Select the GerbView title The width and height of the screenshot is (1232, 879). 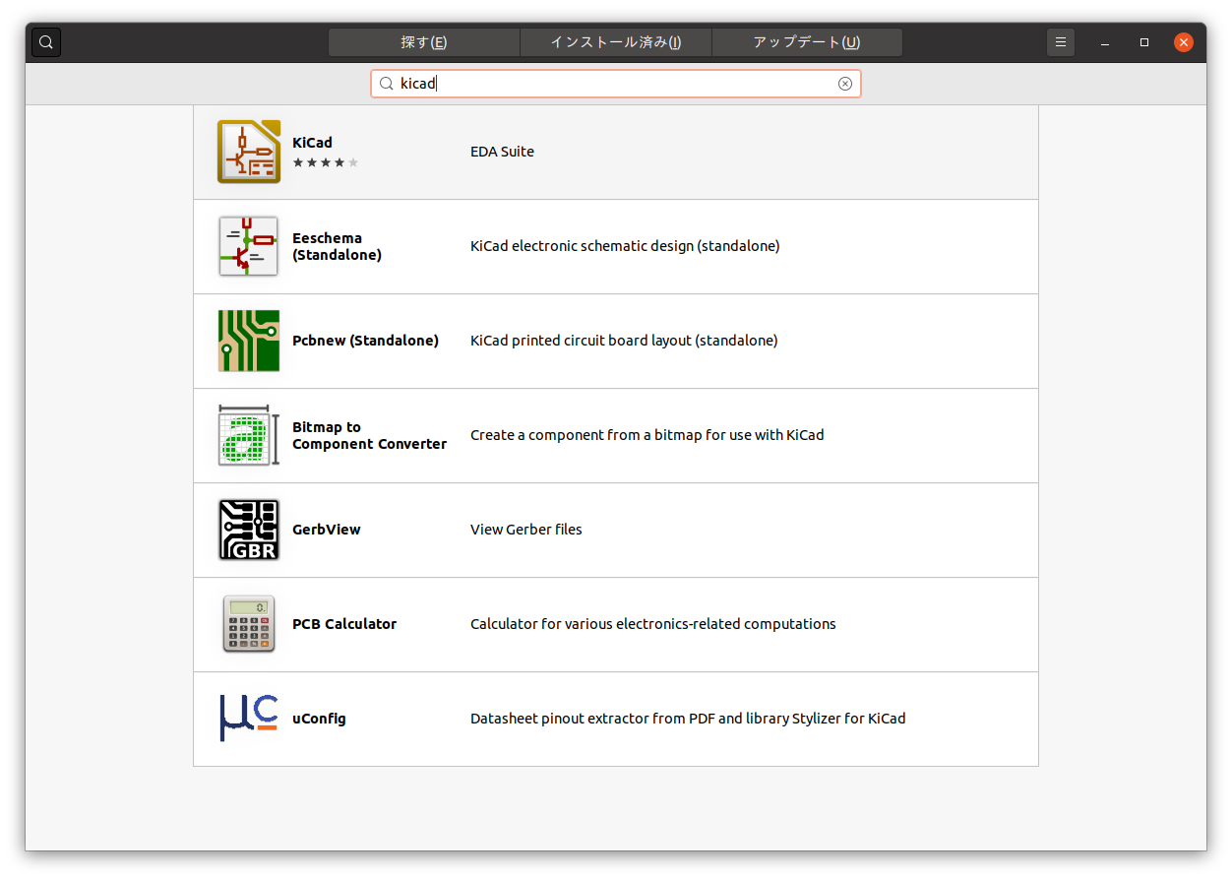click(327, 530)
